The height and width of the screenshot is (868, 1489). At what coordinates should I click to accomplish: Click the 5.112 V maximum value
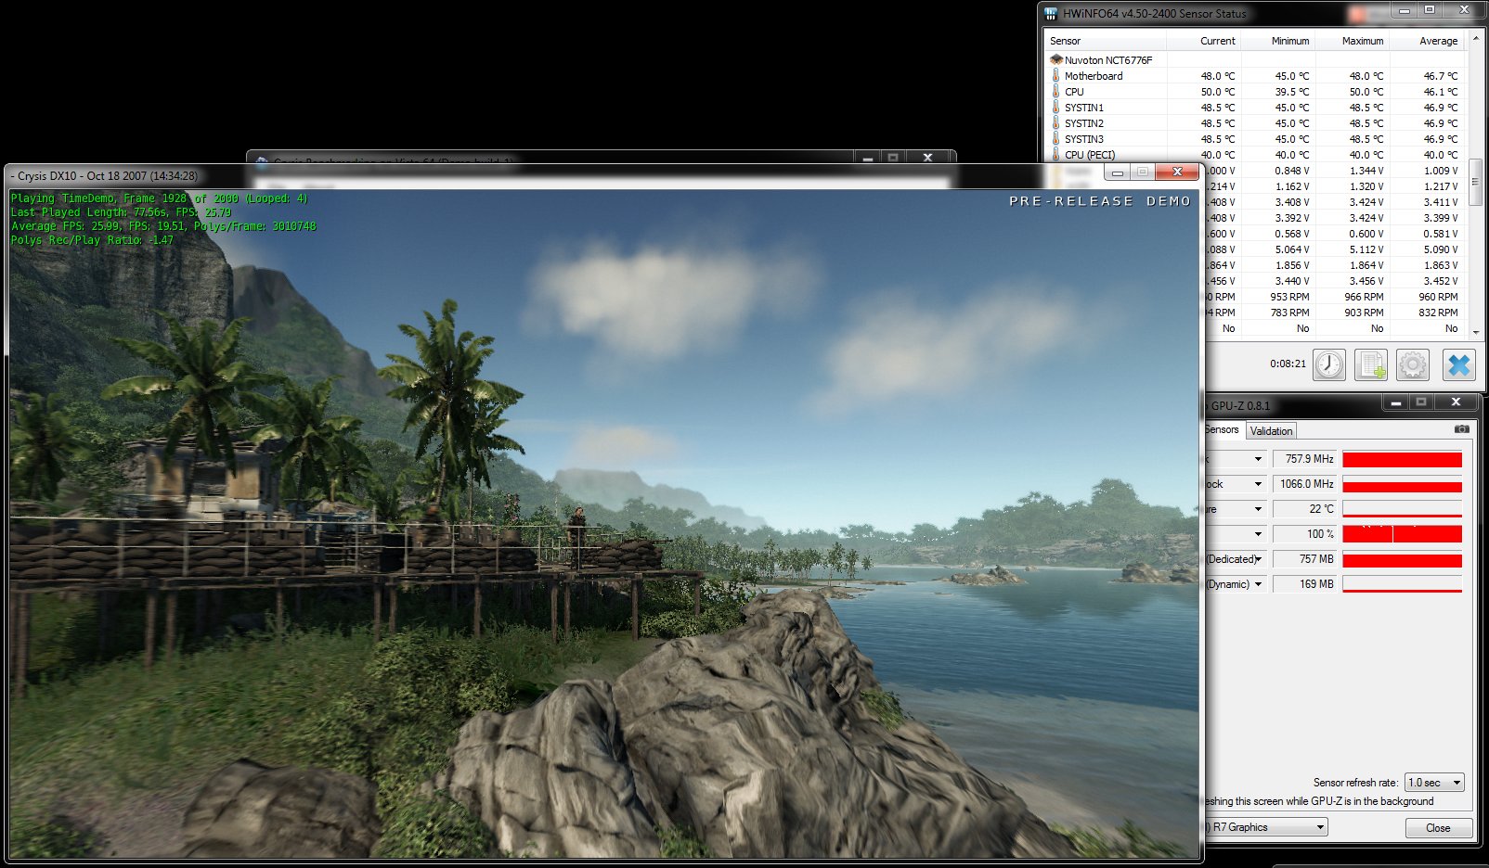click(x=1366, y=249)
